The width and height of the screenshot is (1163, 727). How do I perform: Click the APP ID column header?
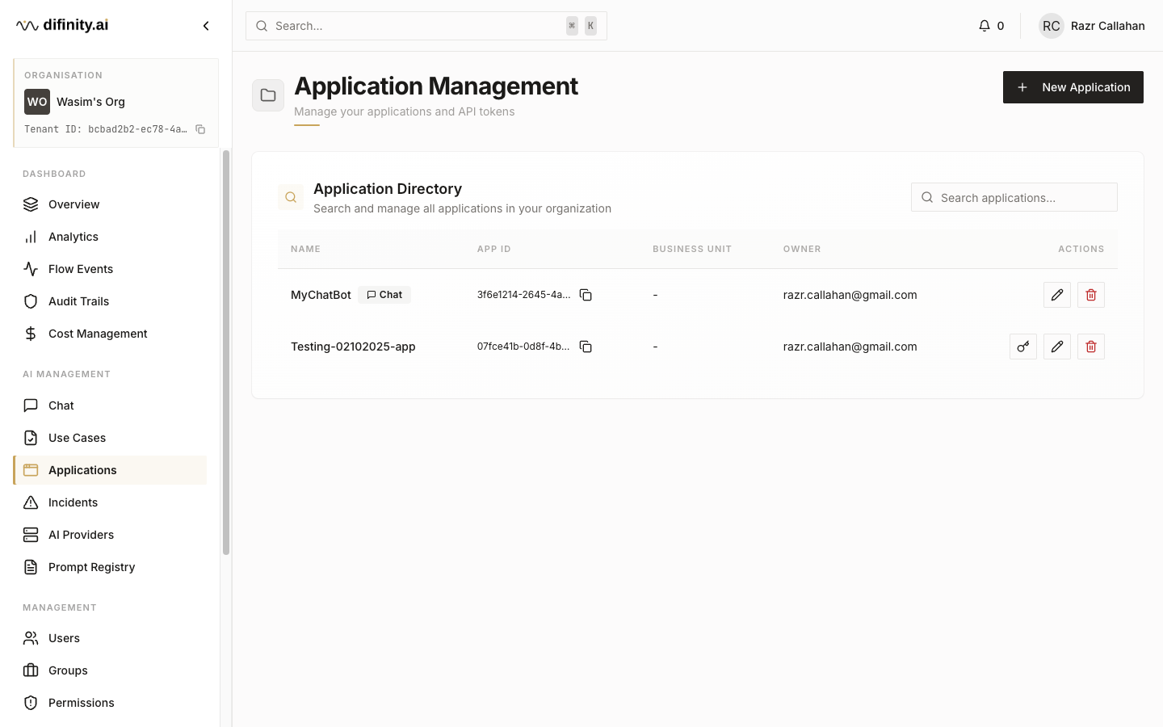(493, 249)
